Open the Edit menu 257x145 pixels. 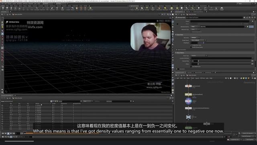click(6, 4)
